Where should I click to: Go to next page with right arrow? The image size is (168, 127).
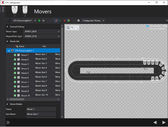tap(164, 122)
